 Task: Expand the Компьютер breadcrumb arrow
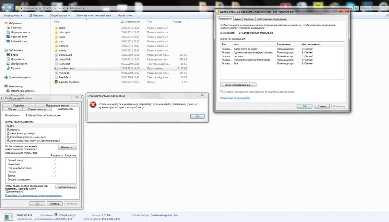[x=40, y=8]
